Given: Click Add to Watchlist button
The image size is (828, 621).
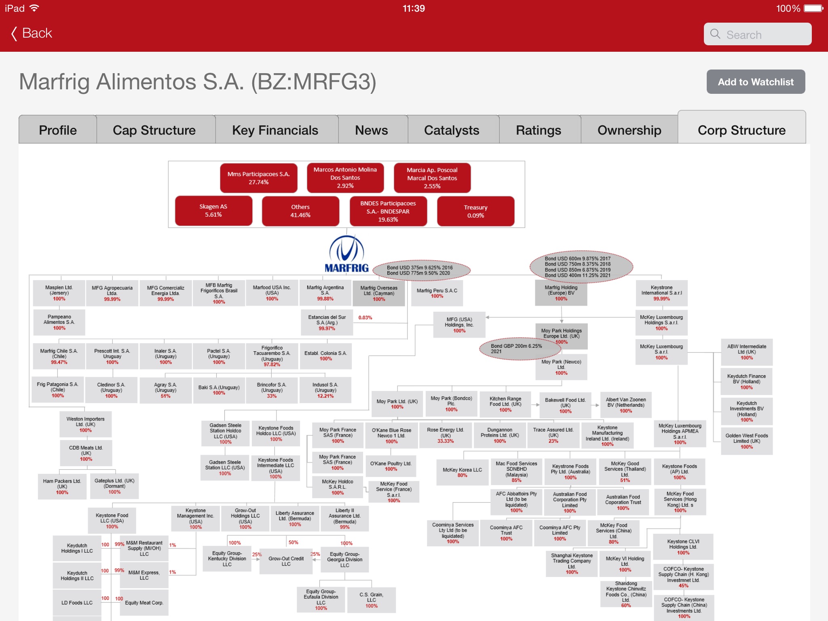Looking at the screenshot, I should click(x=756, y=82).
